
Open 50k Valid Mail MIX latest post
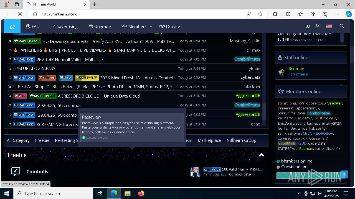242,169
